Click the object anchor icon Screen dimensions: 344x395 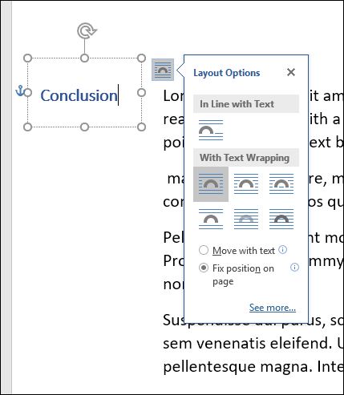click(20, 91)
